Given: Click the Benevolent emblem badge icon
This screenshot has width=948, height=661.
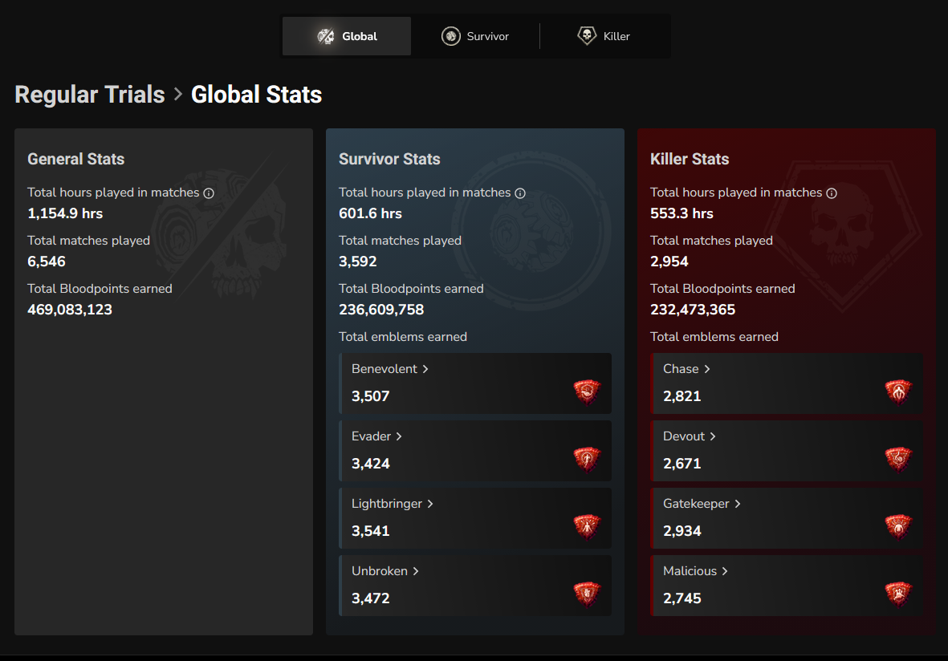Looking at the screenshot, I should [587, 391].
